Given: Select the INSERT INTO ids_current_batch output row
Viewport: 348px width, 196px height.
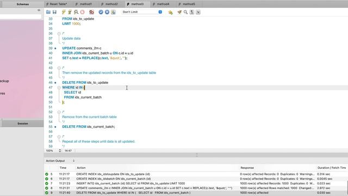Looking at the screenshot, I should 195,183.
